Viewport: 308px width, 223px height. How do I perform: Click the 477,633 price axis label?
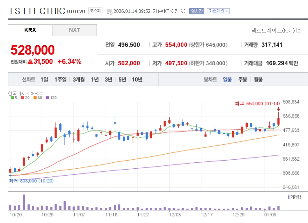point(291,130)
